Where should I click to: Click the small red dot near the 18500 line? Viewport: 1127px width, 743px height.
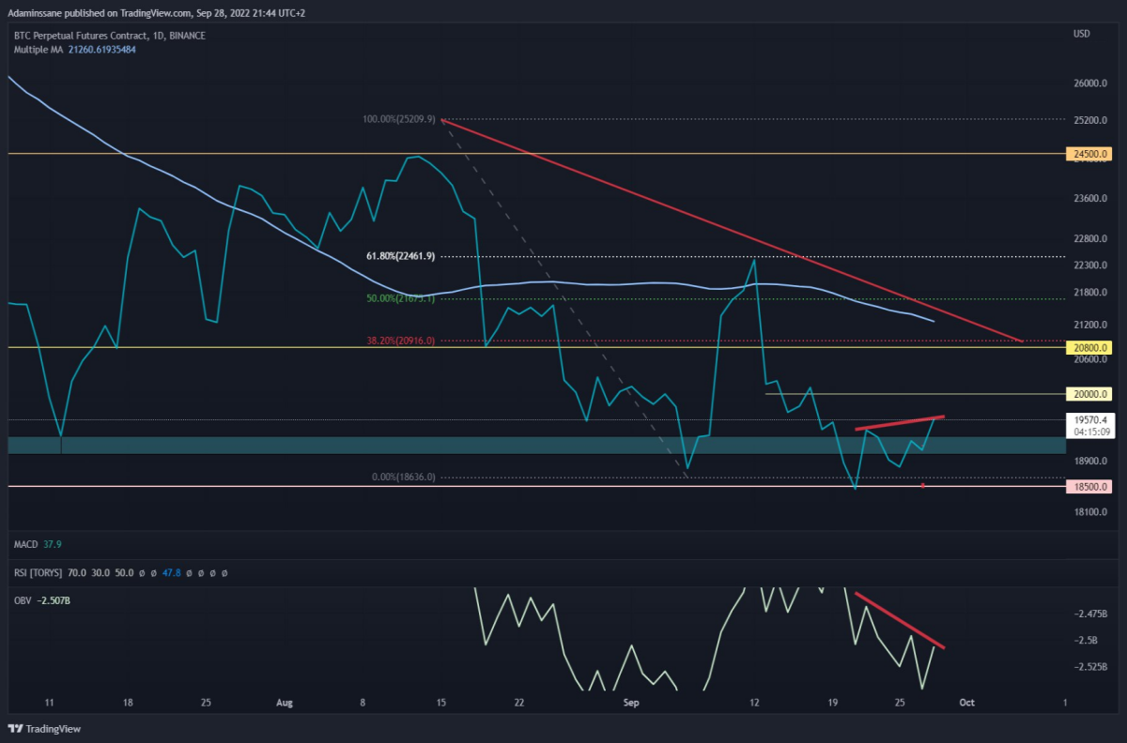(923, 485)
